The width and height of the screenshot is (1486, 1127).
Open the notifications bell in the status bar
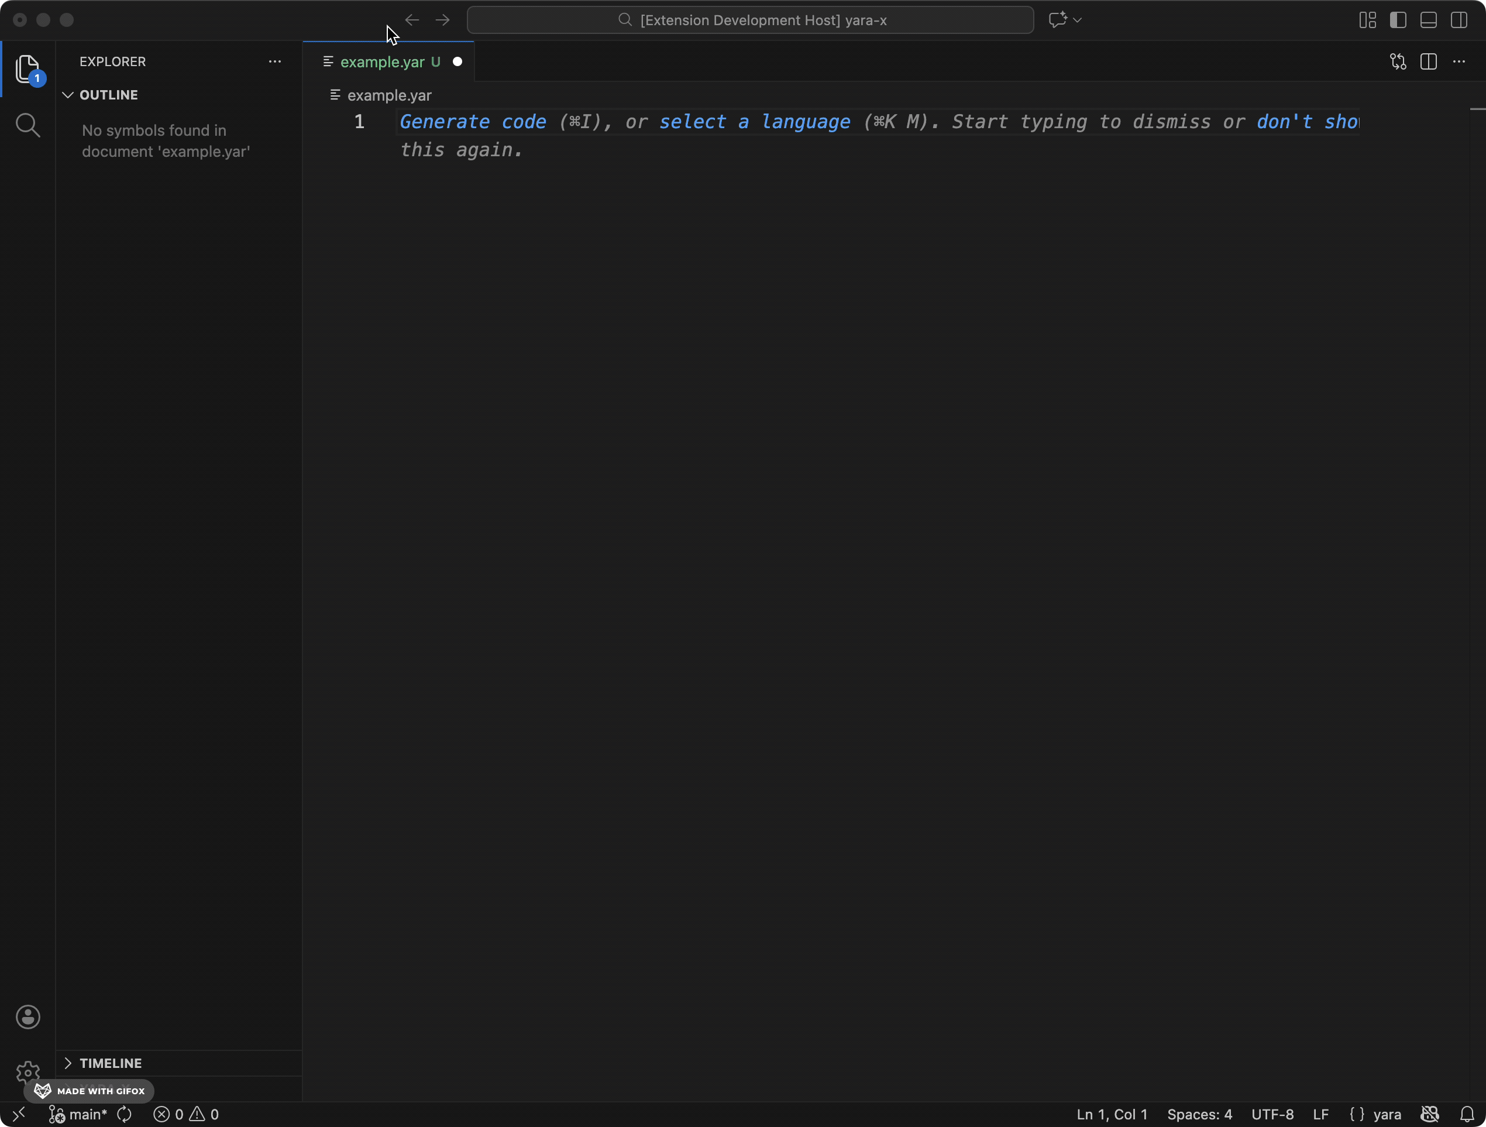coord(1468,1114)
